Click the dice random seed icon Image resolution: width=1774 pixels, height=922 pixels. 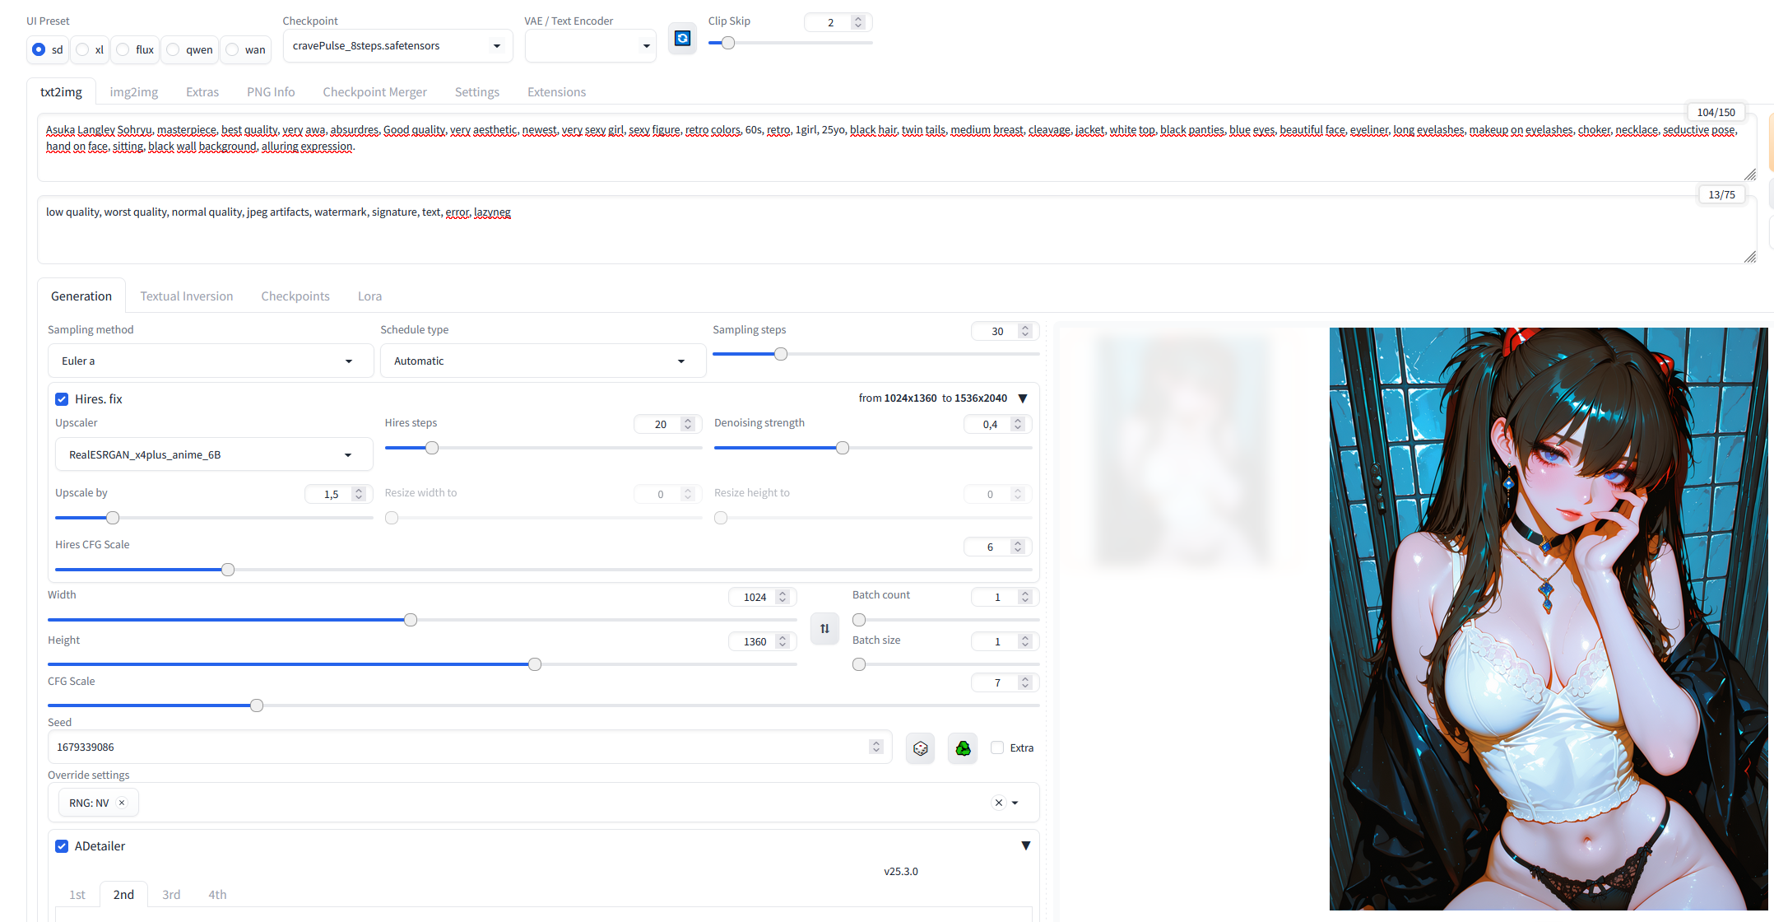tap(920, 748)
